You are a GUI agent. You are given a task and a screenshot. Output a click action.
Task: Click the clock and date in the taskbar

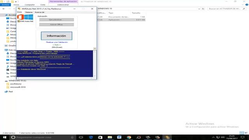point(232,137)
